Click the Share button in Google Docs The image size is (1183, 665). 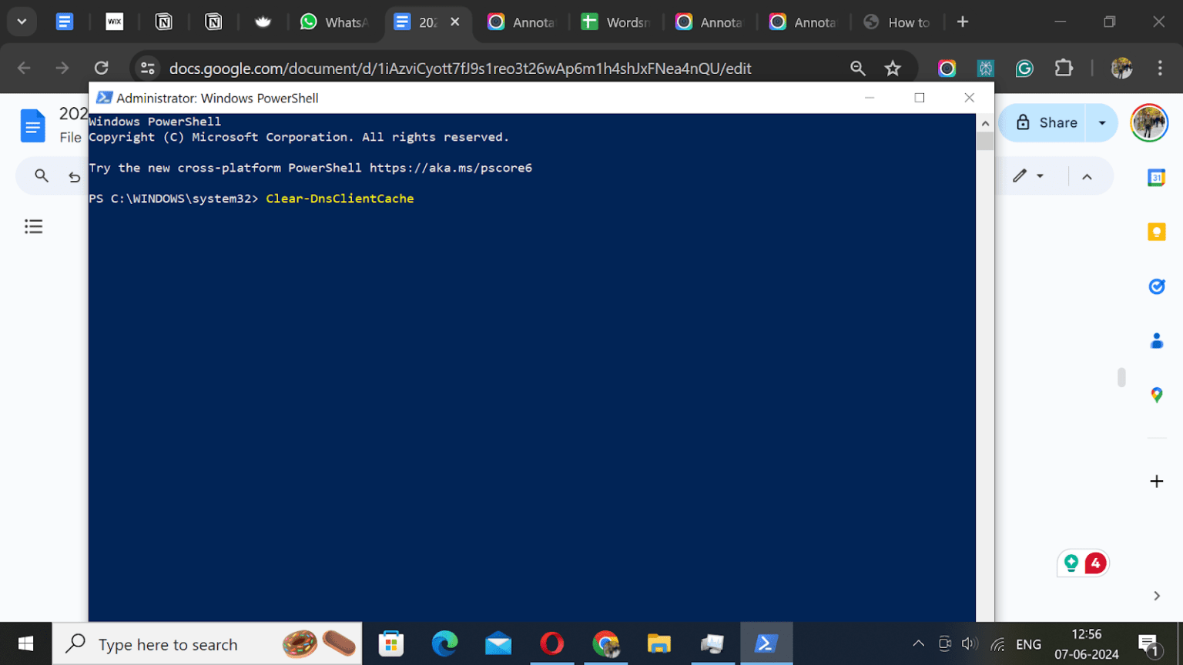tap(1049, 122)
